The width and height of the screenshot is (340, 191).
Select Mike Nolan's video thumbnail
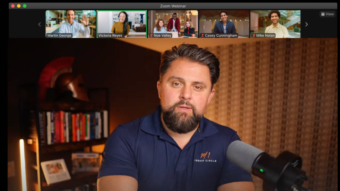click(x=275, y=24)
